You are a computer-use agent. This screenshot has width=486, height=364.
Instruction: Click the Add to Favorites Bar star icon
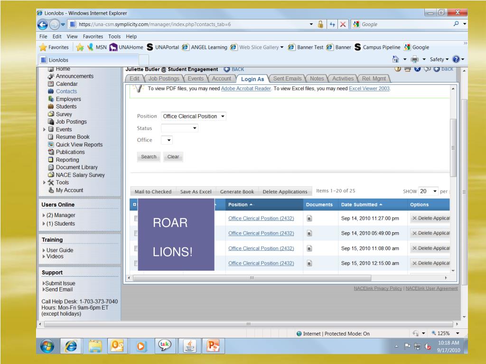(80, 47)
